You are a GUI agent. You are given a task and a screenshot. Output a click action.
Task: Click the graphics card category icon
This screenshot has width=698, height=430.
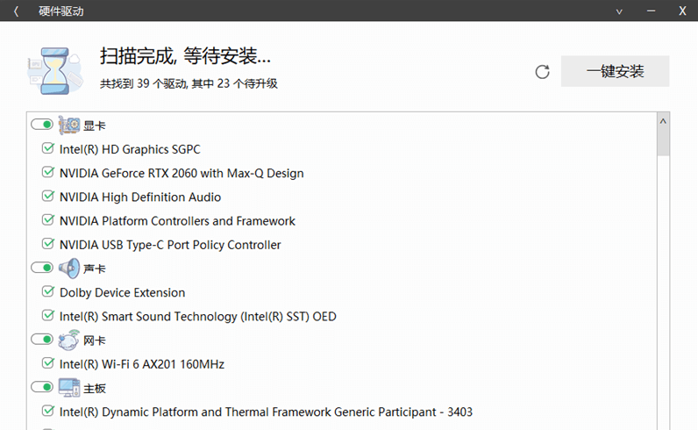point(68,125)
